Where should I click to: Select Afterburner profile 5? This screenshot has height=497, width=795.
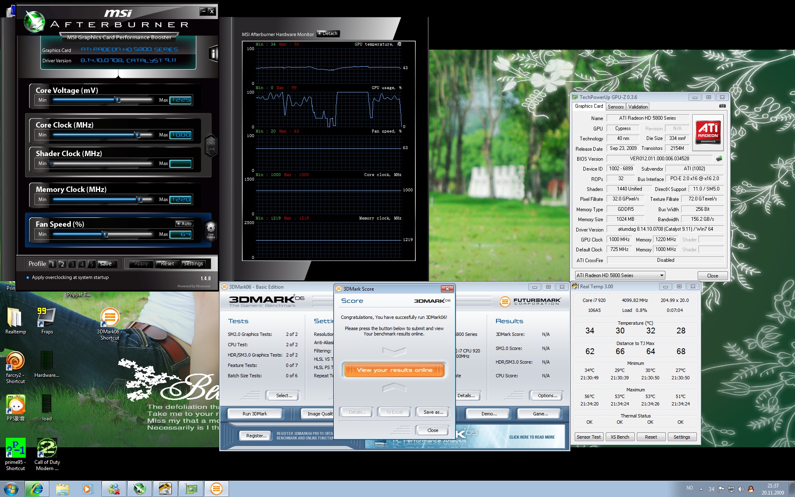point(92,264)
